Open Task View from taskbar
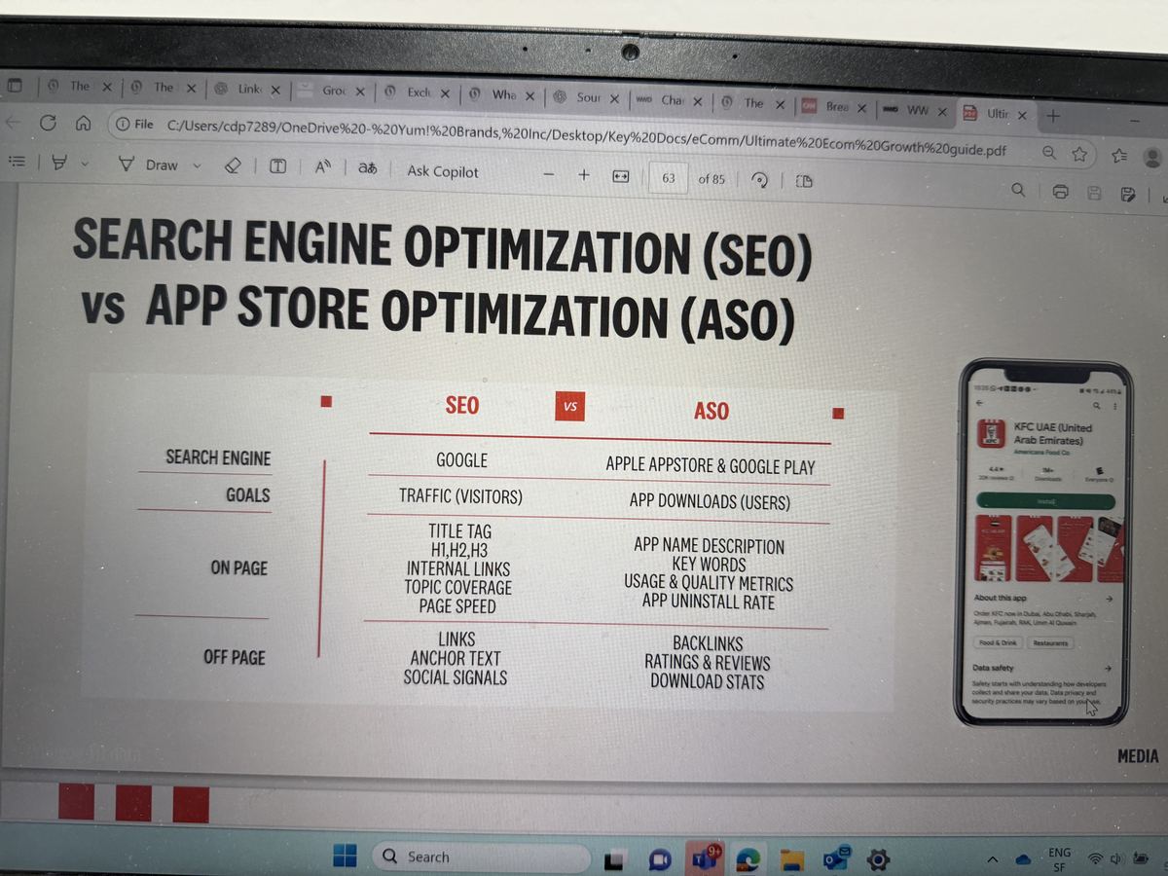1168x876 pixels. (x=614, y=859)
